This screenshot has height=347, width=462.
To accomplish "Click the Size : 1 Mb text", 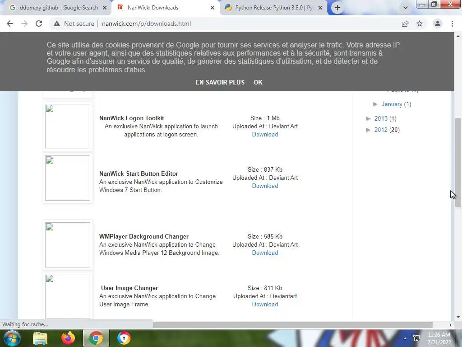I will pos(265,118).
